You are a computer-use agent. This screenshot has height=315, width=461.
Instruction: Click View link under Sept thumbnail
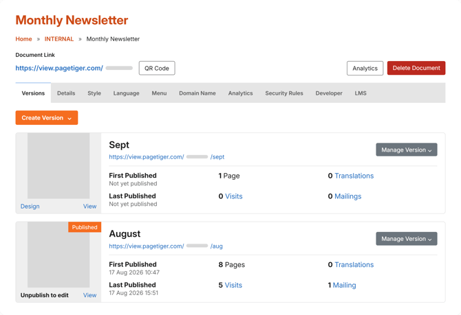click(89, 206)
